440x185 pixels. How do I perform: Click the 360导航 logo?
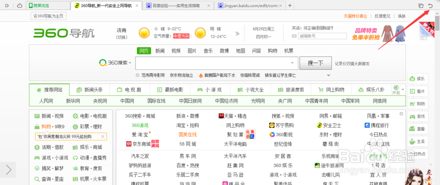[64, 33]
